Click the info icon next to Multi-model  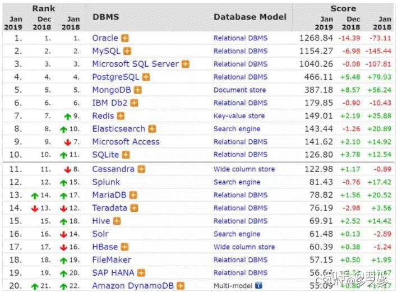pyautogui.click(x=258, y=286)
